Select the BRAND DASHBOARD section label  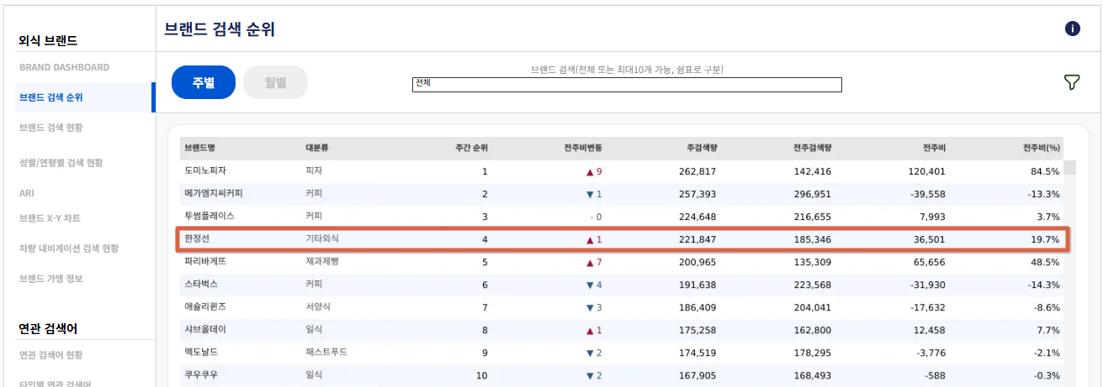(x=65, y=67)
